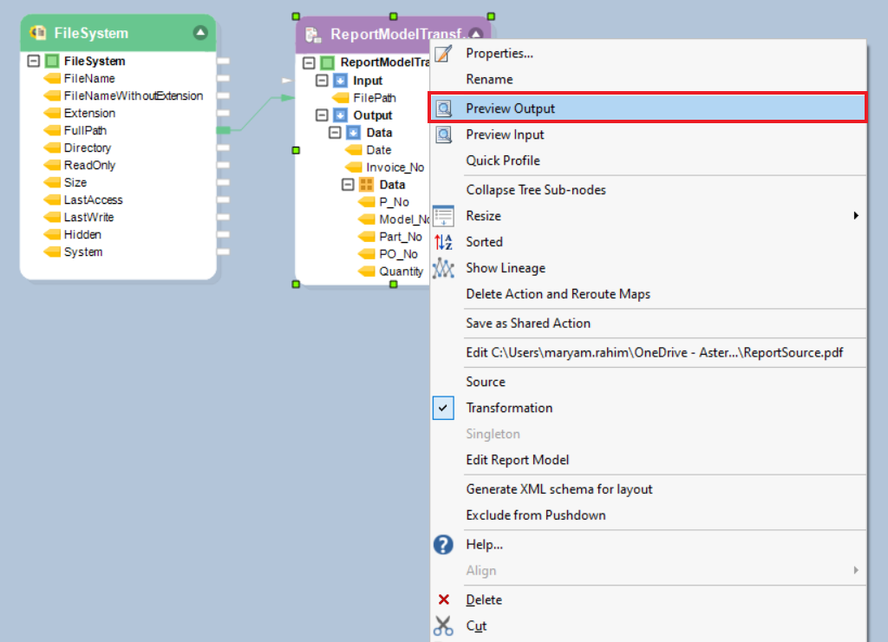The width and height of the screenshot is (888, 642).
Task: Click the Sorted A-Z icon
Action: [443, 242]
